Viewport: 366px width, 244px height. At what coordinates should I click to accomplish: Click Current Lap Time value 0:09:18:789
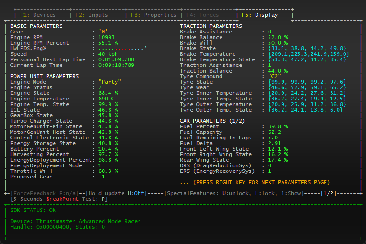[x=116, y=65]
